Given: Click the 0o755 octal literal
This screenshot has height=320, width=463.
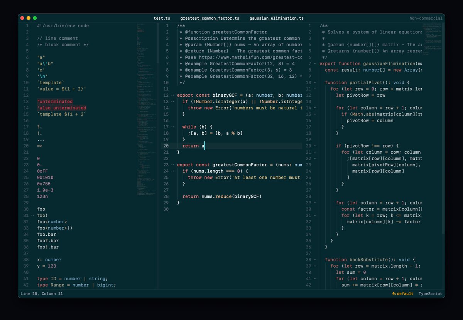Looking at the screenshot, I should 44,184.
